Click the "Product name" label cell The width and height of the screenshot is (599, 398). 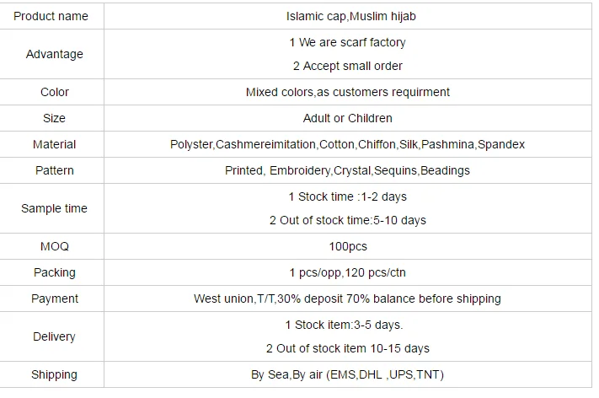[x=54, y=16]
